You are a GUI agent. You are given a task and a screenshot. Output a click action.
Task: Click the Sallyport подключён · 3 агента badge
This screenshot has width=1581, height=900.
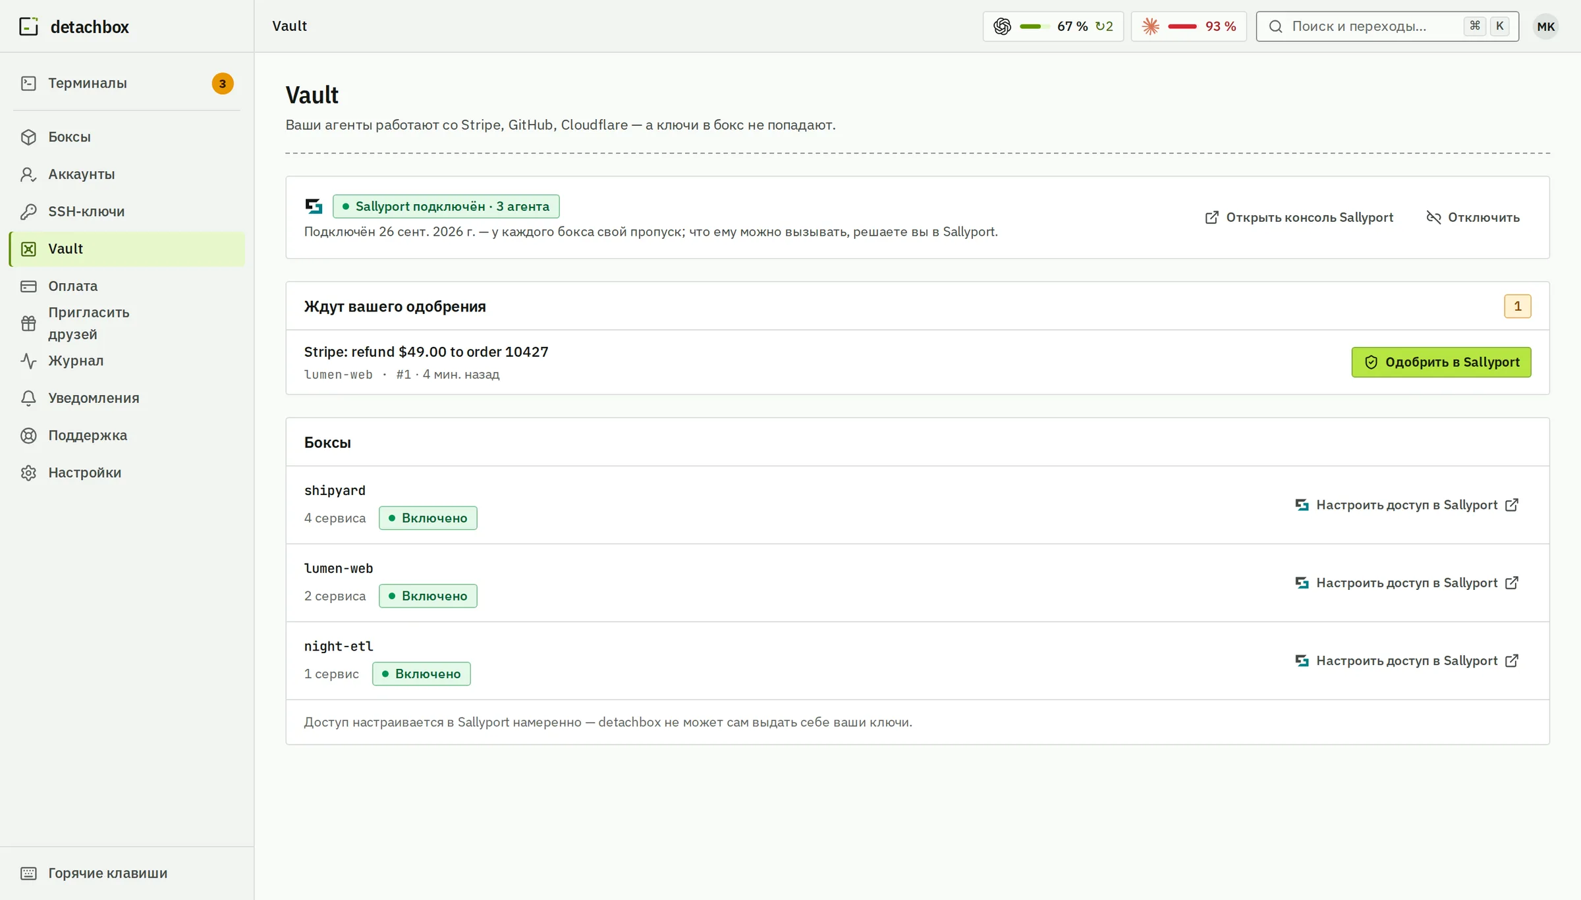click(446, 206)
